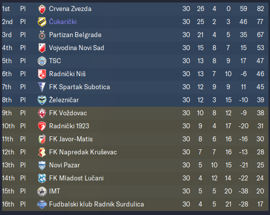Open the FK Javor-Matis team link

tap(71, 139)
